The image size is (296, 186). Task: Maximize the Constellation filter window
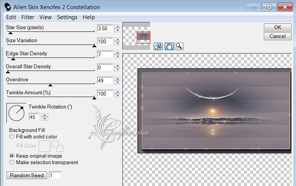269,7
